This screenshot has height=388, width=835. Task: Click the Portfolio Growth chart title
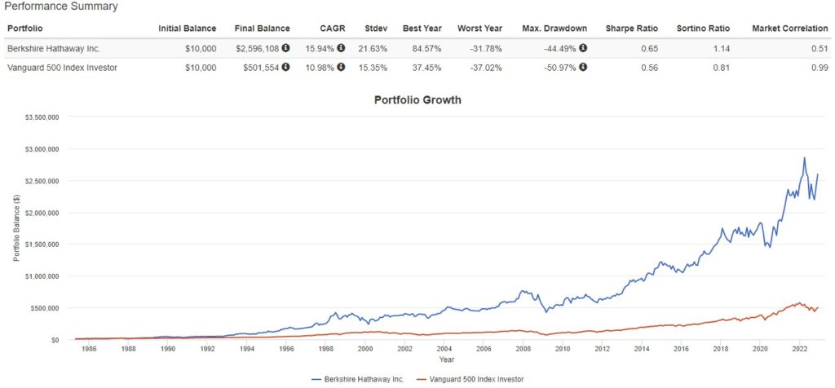417,100
